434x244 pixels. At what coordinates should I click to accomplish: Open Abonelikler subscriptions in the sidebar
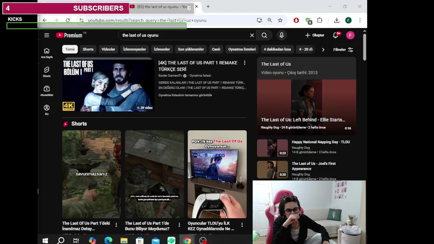coord(47,91)
